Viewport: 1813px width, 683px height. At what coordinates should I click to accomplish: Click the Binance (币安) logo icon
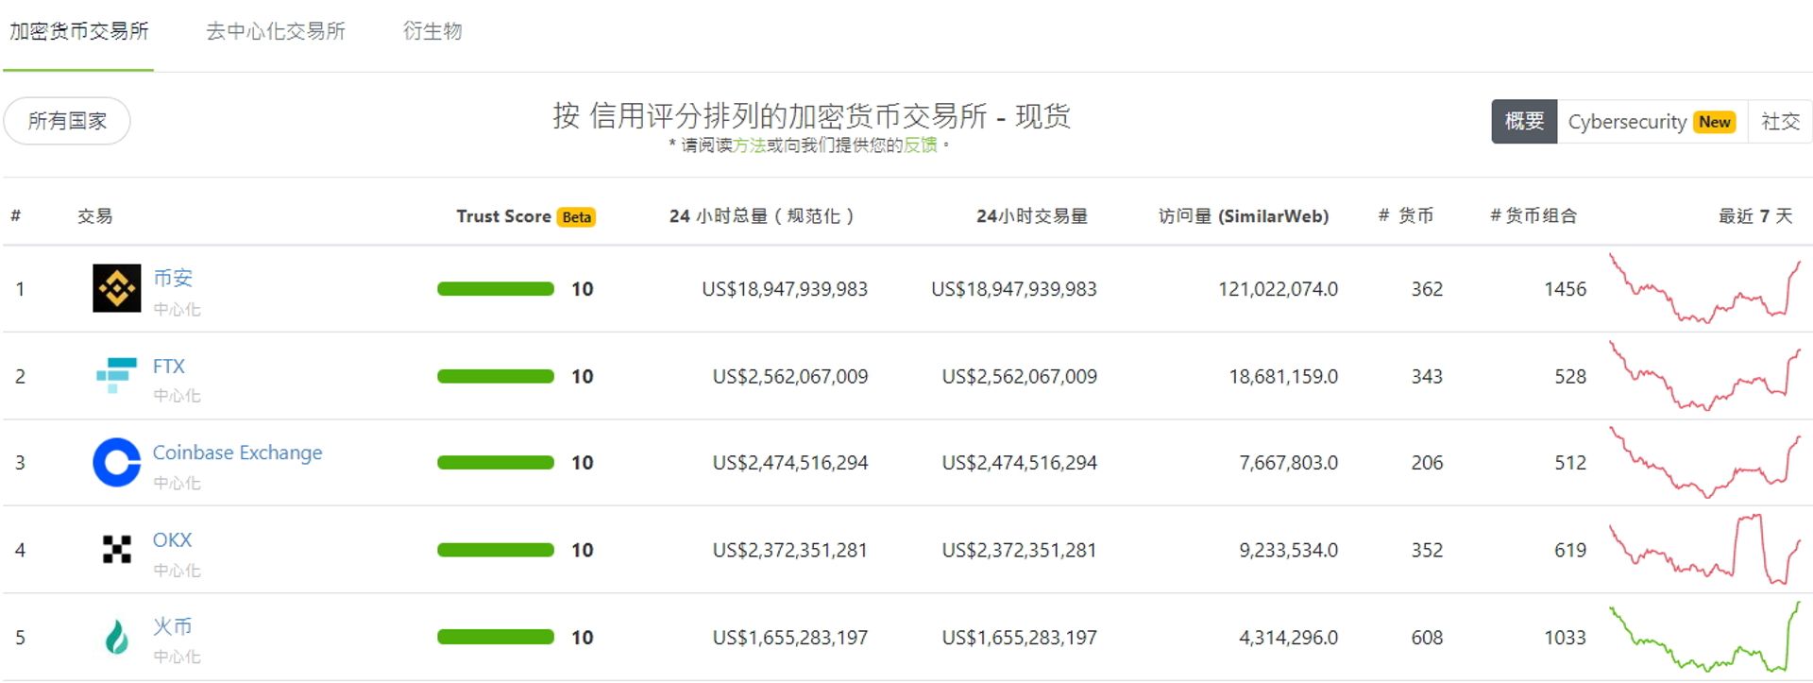coord(117,288)
